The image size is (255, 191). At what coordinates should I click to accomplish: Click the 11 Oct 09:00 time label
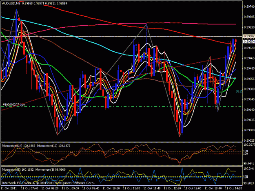(x=70, y=189)
